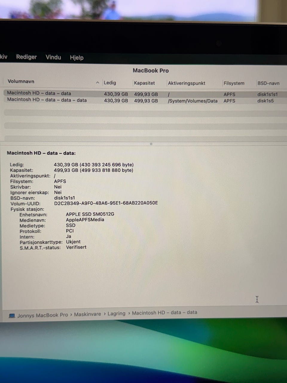Screen dimensions: 287x383
Task: Click Protokoll value PCI
Action: click(x=70, y=231)
